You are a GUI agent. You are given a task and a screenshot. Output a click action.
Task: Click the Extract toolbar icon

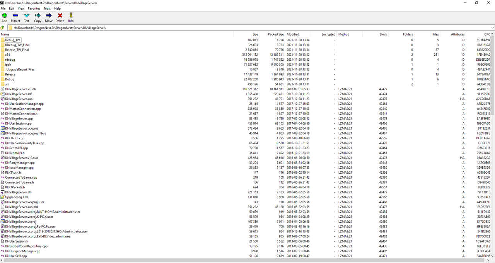15,15
